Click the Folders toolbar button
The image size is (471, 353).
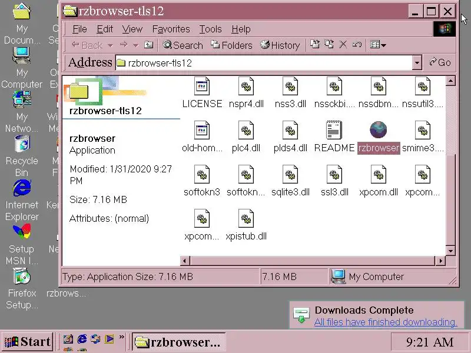(231, 45)
